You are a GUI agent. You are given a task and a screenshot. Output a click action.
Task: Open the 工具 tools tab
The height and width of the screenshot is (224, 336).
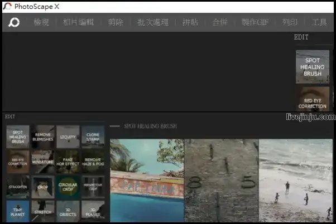coord(319,22)
